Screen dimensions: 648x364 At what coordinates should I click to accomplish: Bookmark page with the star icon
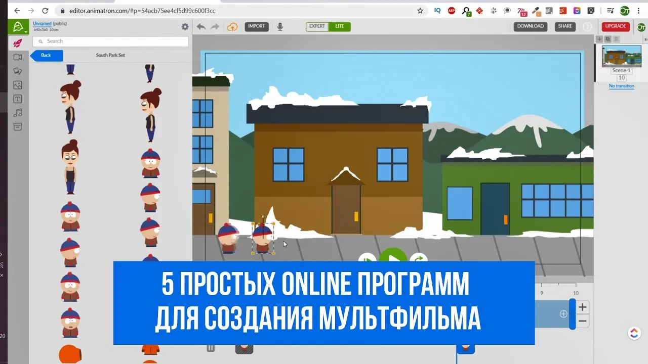click(x=420, y=10)
